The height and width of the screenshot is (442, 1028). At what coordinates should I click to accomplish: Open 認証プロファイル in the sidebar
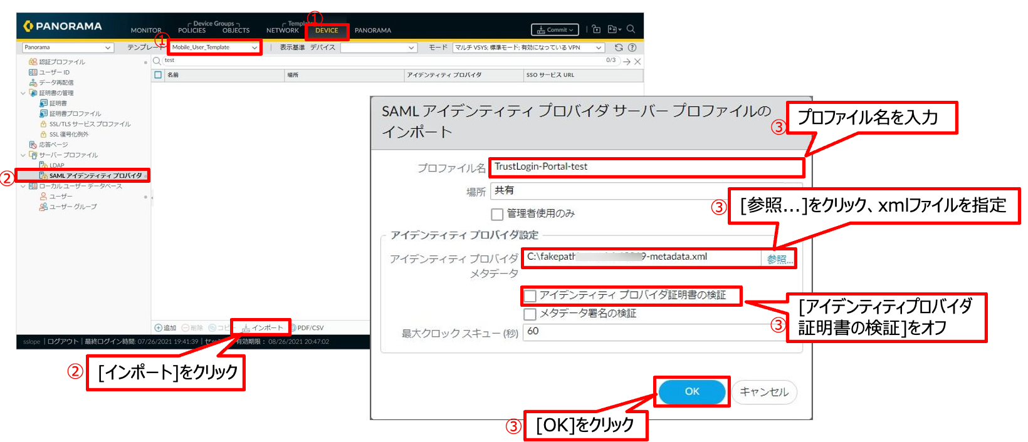[62, 62]
